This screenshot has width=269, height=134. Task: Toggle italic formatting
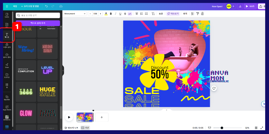click(116, 14)
